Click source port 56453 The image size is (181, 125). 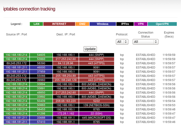(x=41, y=109)
